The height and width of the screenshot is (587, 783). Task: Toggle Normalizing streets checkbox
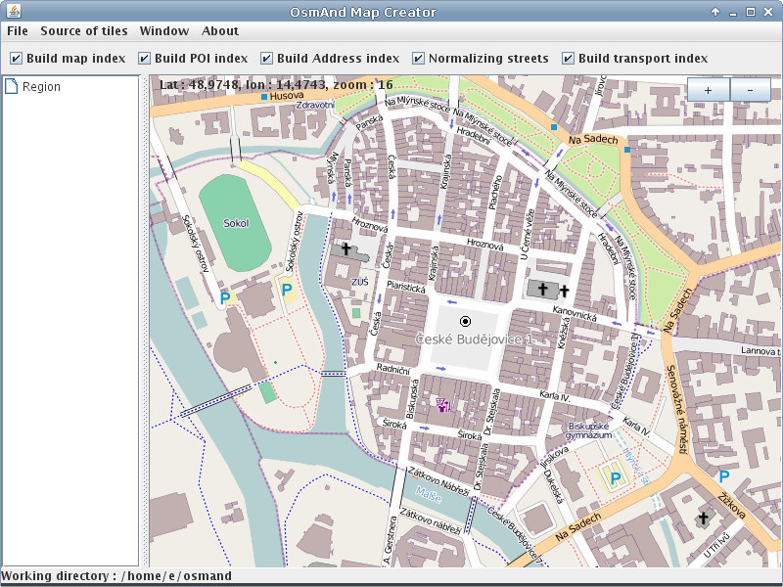pyautogui.click(x=418, y=59)
